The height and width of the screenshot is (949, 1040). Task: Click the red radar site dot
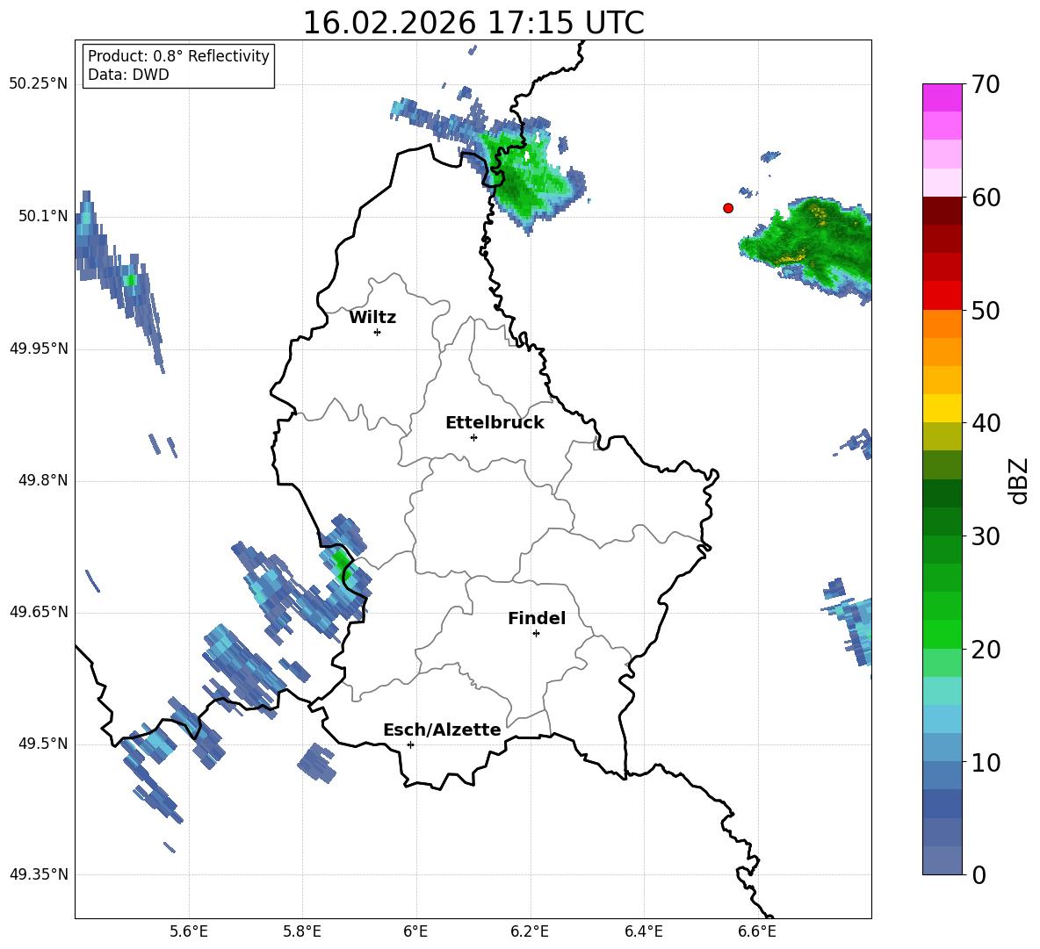(x=728, y=208)
